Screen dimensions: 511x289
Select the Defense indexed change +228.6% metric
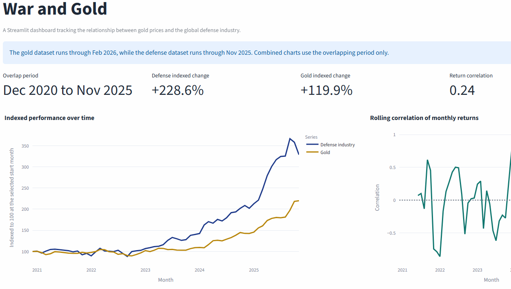pyautogui.click(x=178, y=90)
